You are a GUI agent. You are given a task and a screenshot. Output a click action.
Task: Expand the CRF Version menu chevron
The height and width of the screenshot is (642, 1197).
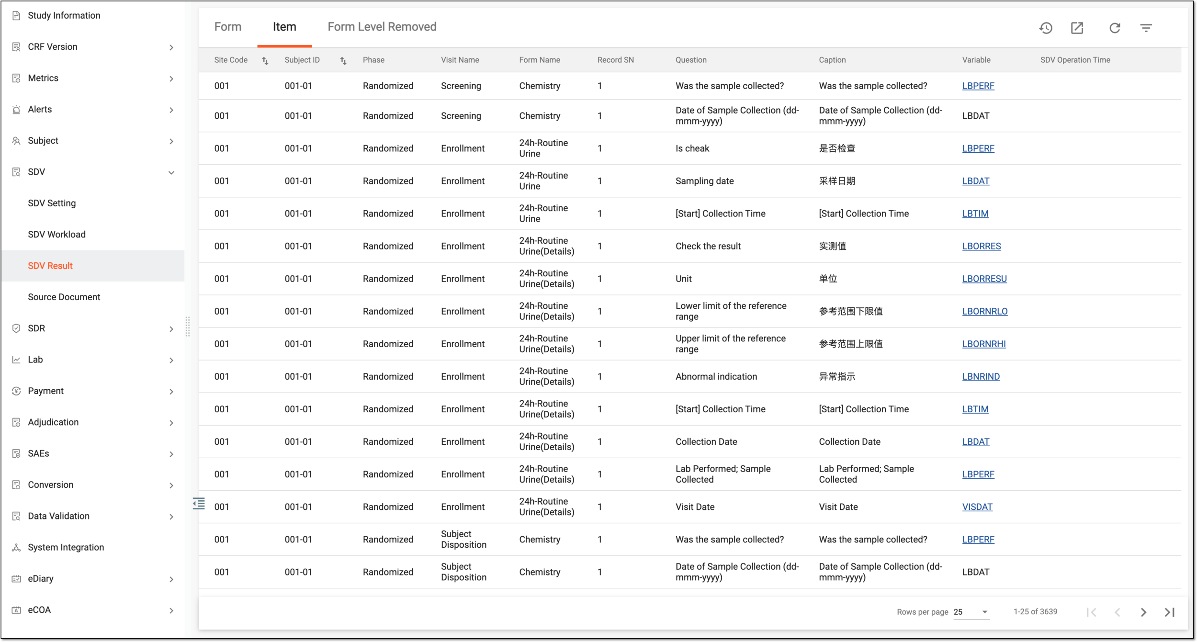[171, 47]
